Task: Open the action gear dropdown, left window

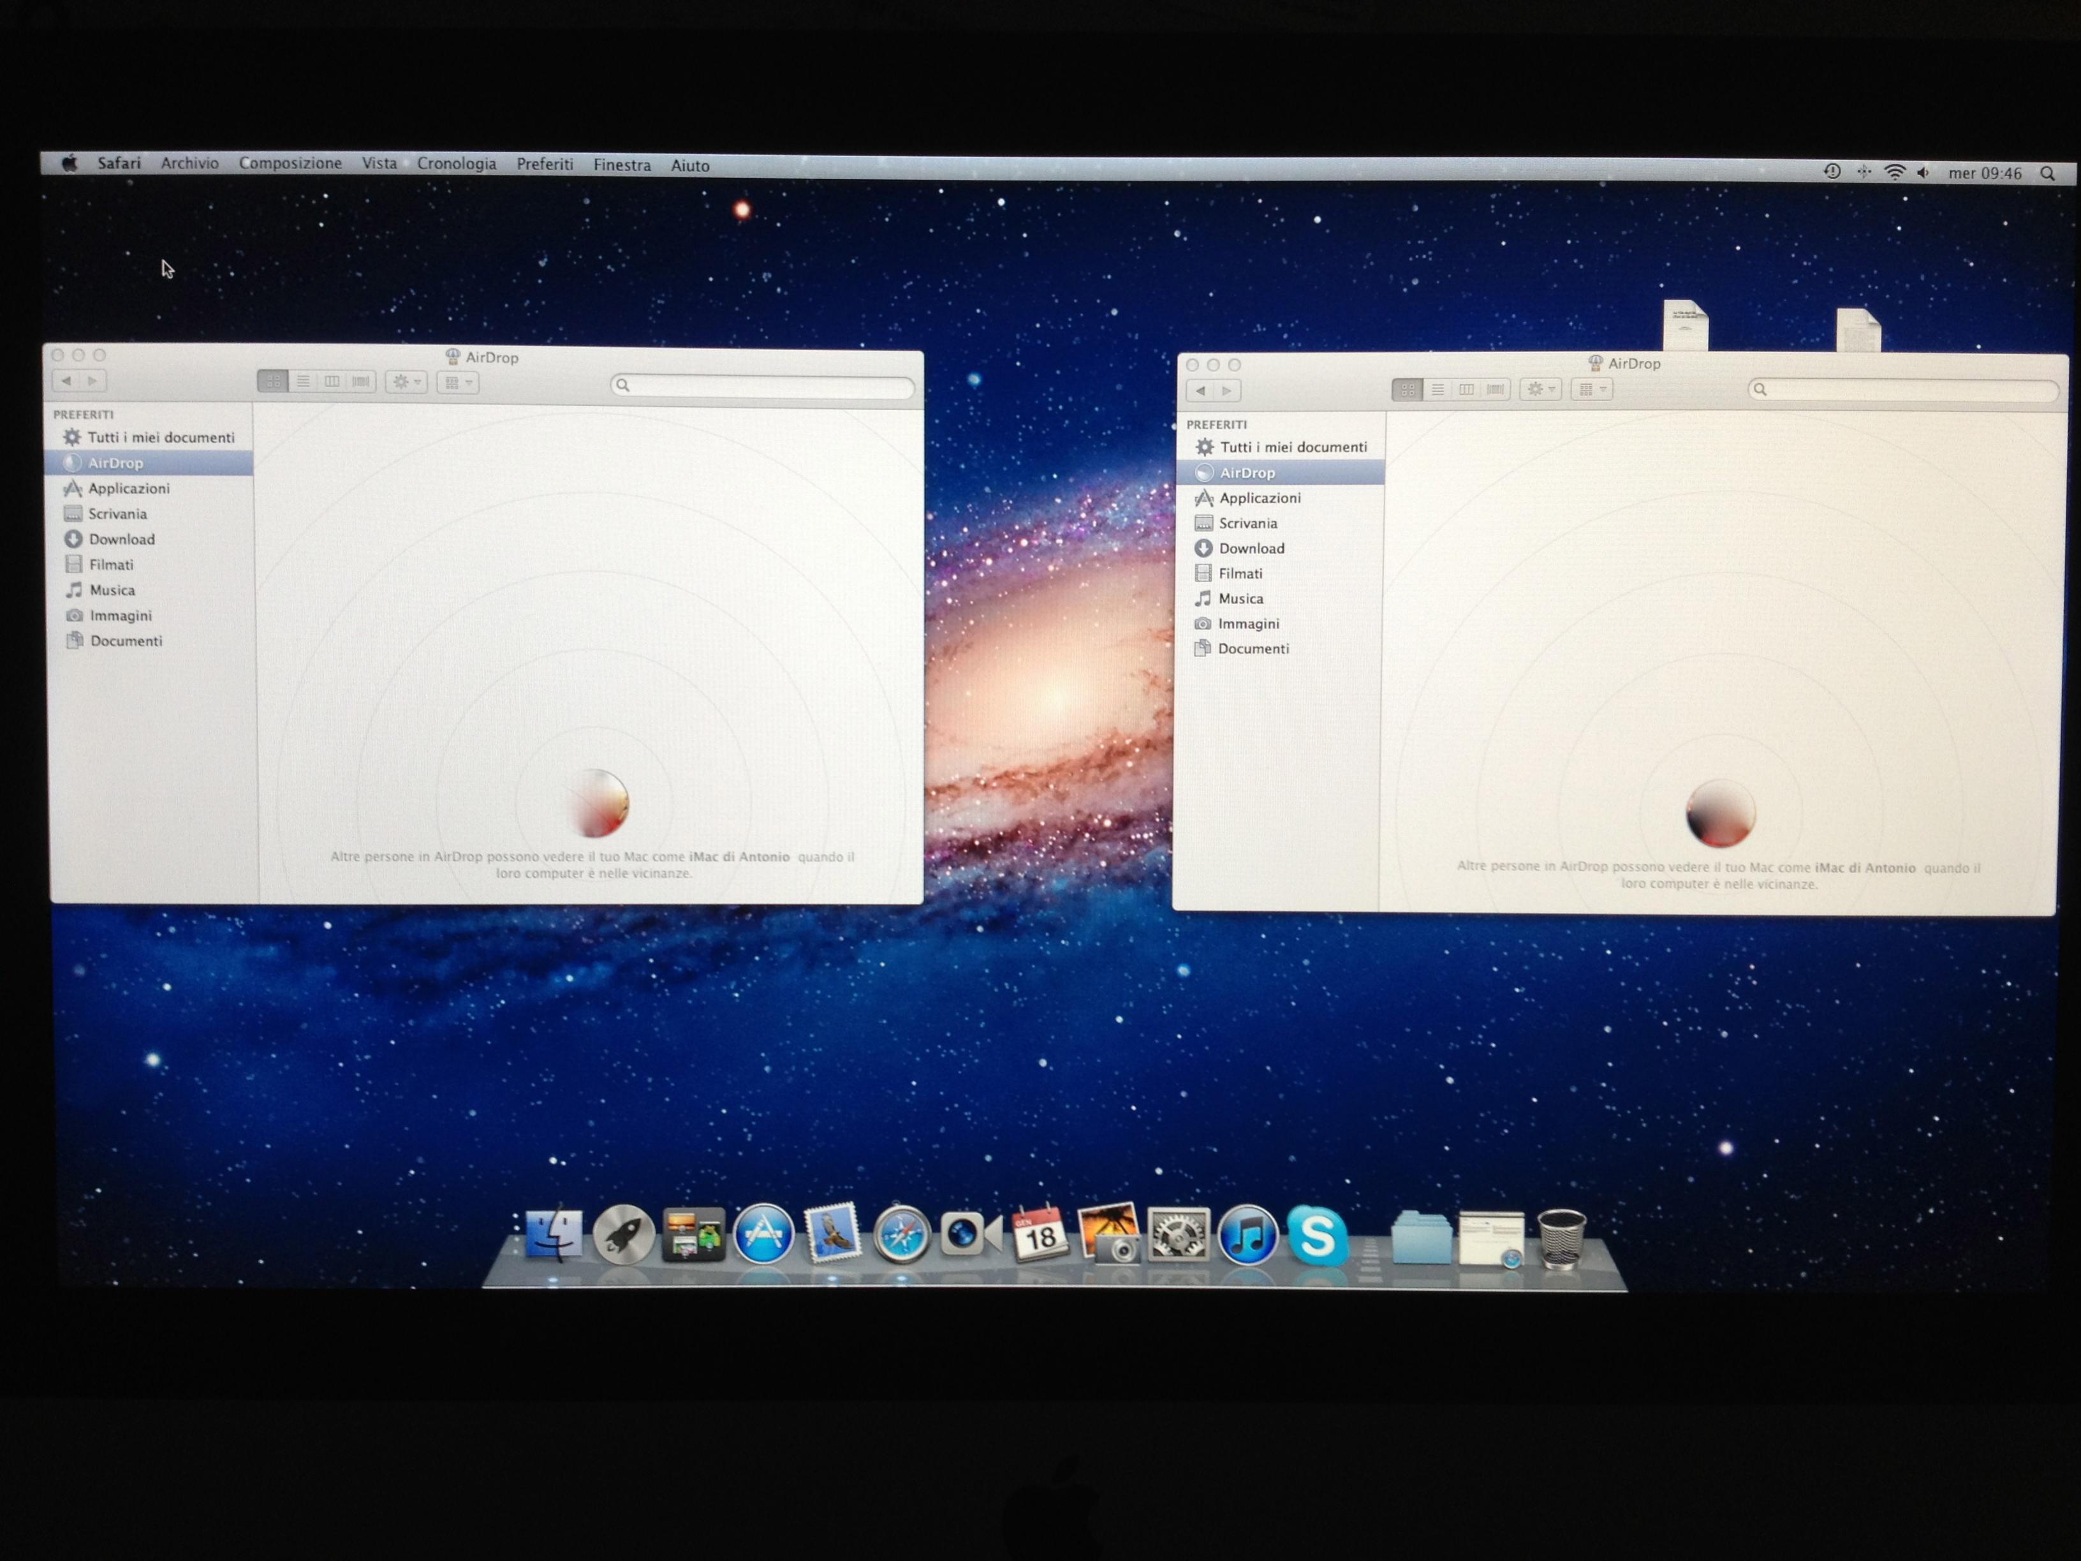Action: [406, 382]
